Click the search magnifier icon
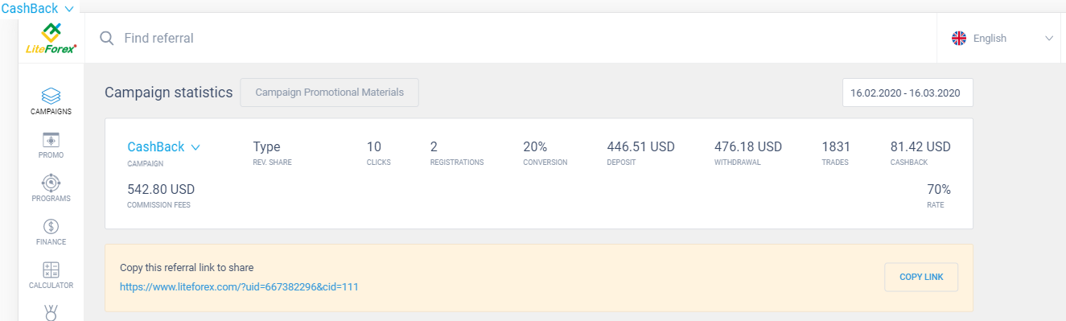The height and width of the screenshot is (321, 1066). (106, 38)
